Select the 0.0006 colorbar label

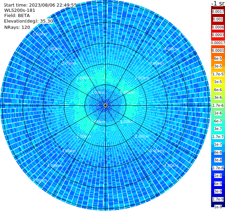pos(218,27)
